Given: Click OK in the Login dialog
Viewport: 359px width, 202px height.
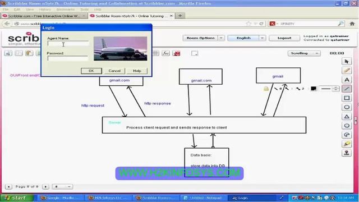Looking at the screenshot, I should tap(91, 71).
